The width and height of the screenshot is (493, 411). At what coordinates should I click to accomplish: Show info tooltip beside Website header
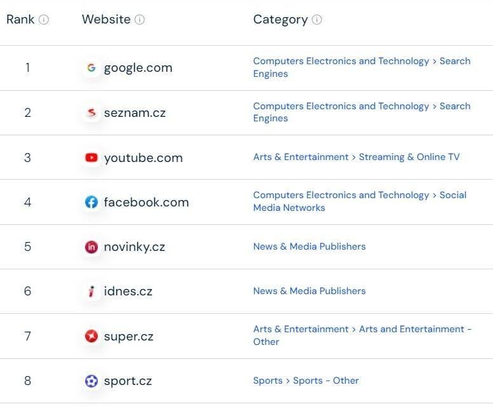tap(140, 20)
